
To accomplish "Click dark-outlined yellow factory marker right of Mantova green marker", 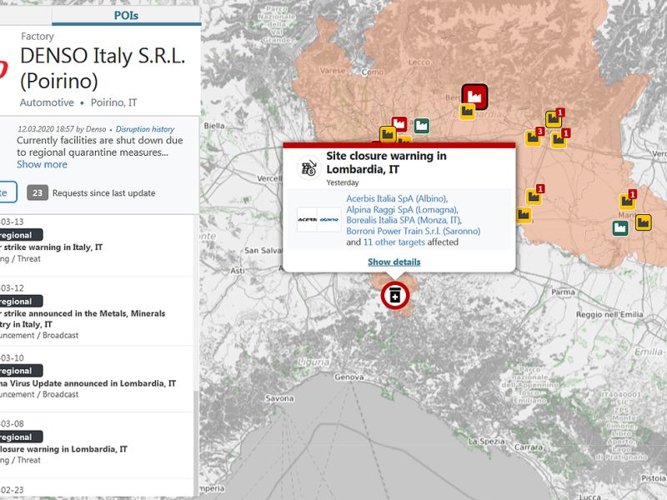I will tap(643, 222).
